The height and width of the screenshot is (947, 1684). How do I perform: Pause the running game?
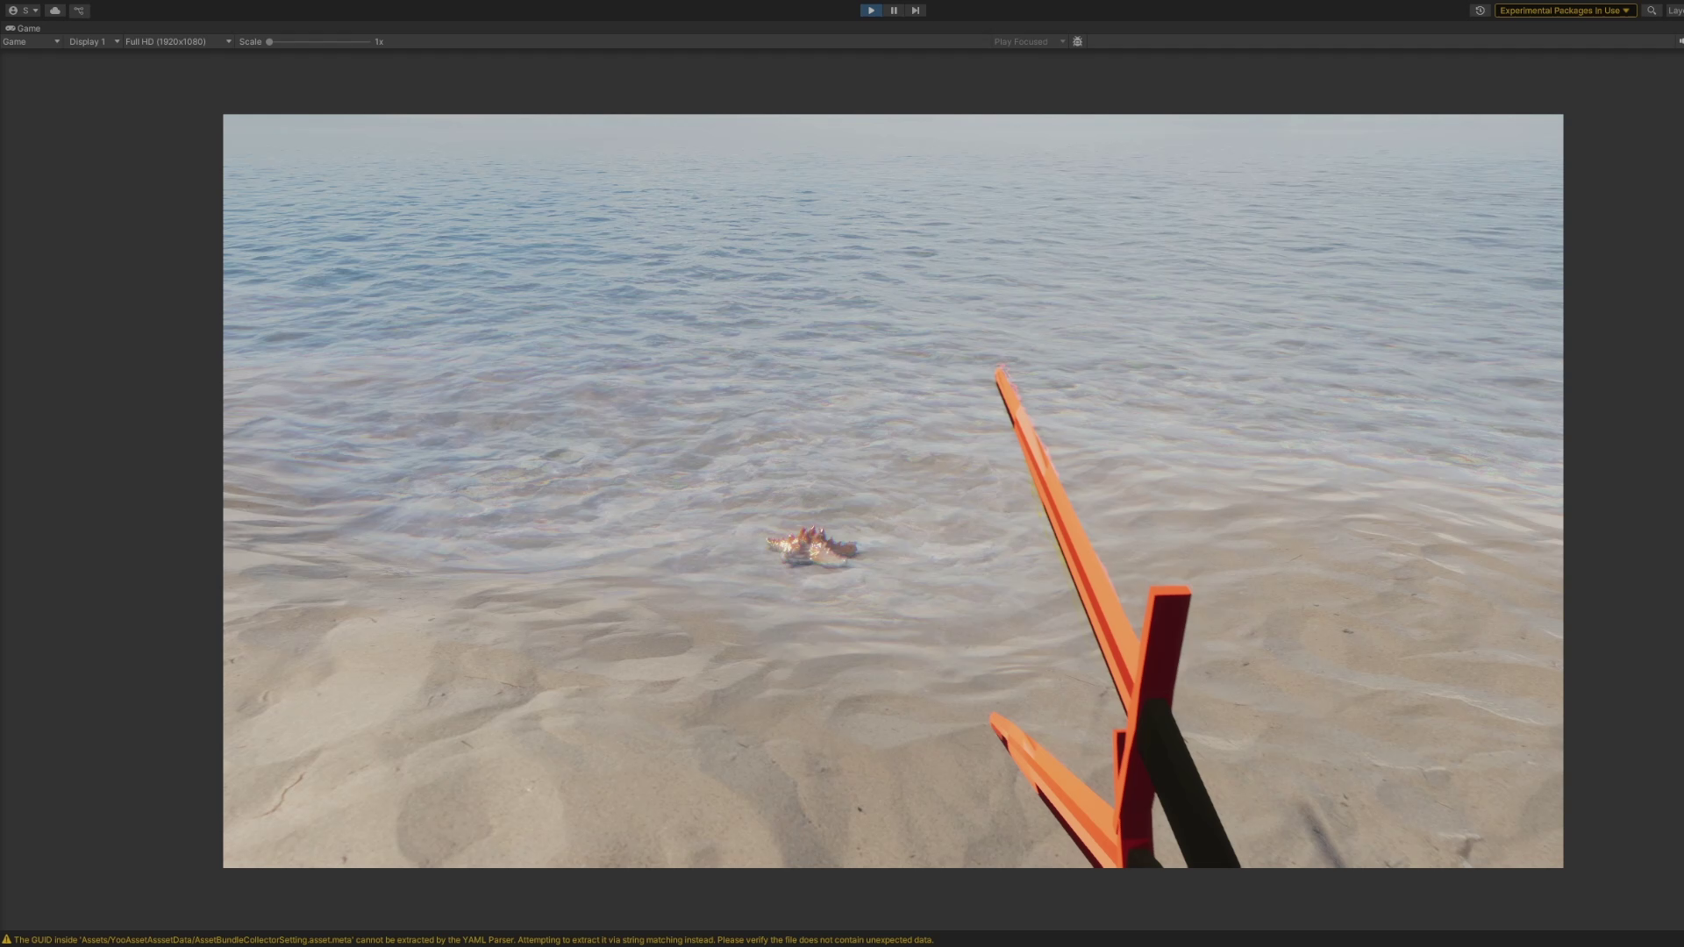pyautogui.click(x=893, y=11)
